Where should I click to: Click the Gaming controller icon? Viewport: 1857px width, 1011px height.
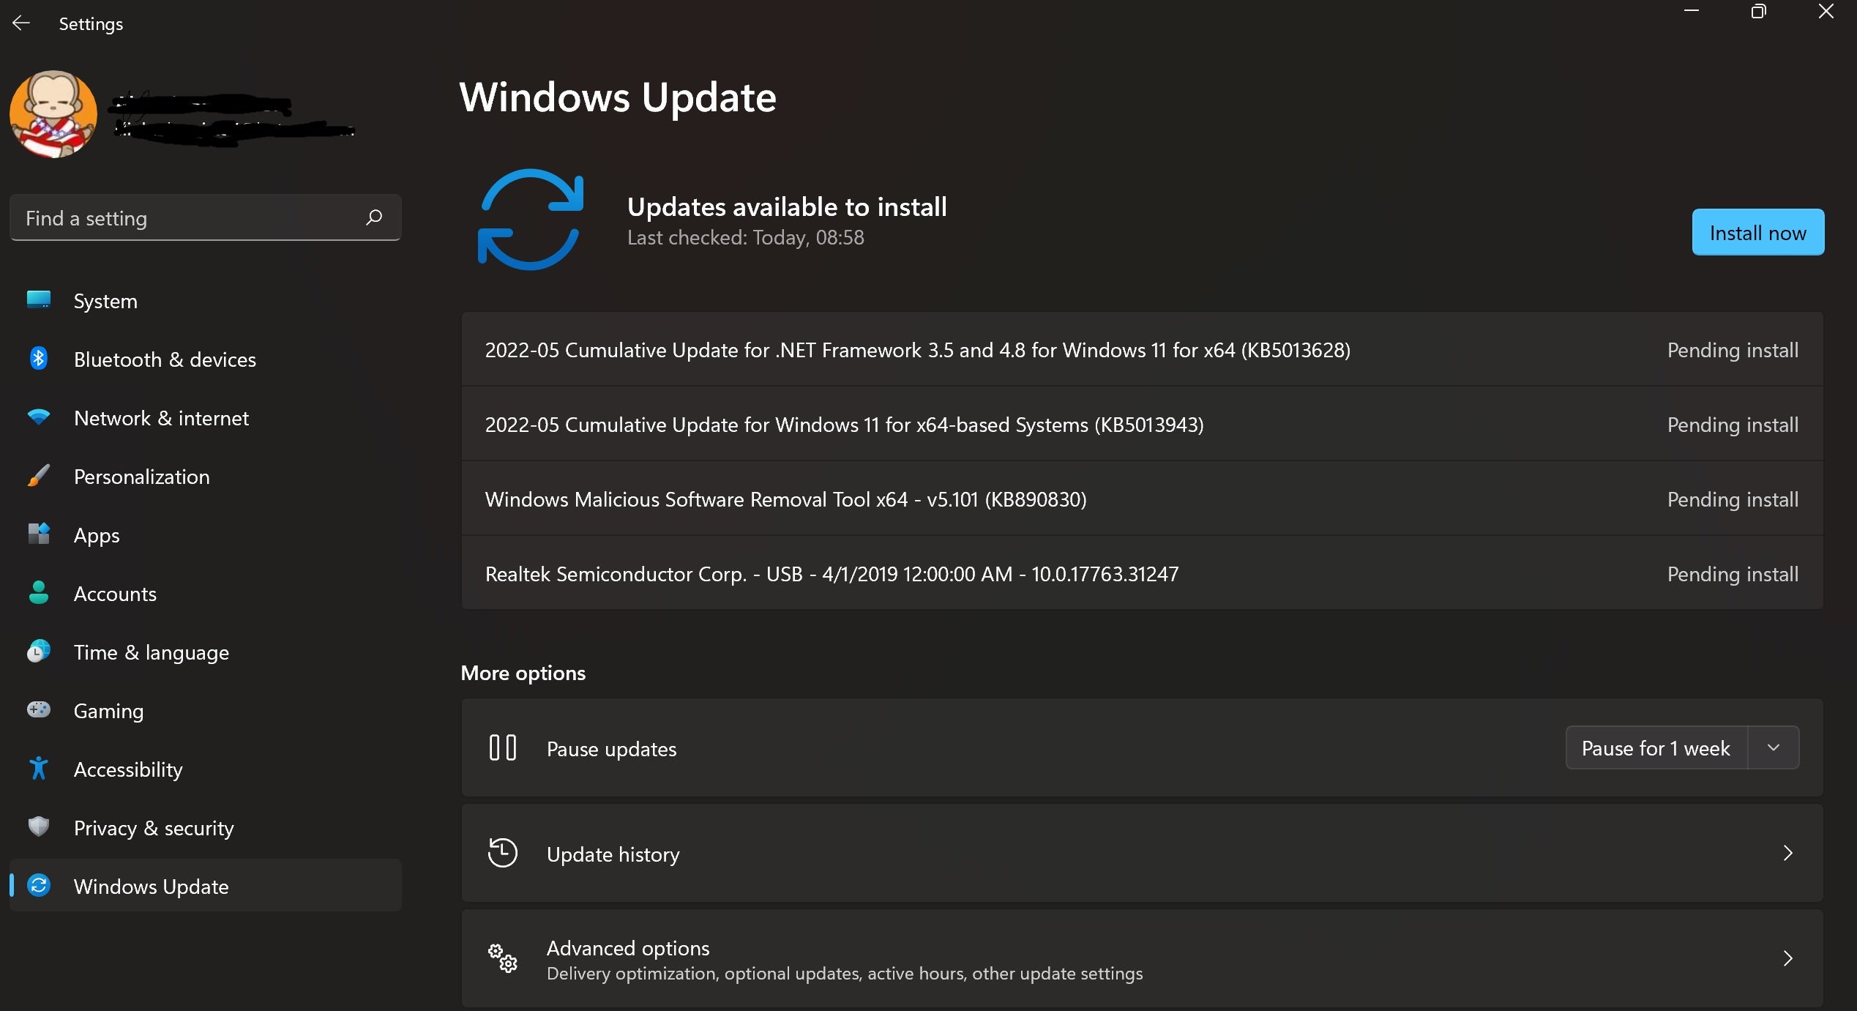(x=39, y=709)
